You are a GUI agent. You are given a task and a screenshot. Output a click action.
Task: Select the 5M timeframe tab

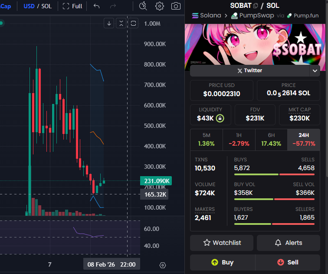click(207, 140)
